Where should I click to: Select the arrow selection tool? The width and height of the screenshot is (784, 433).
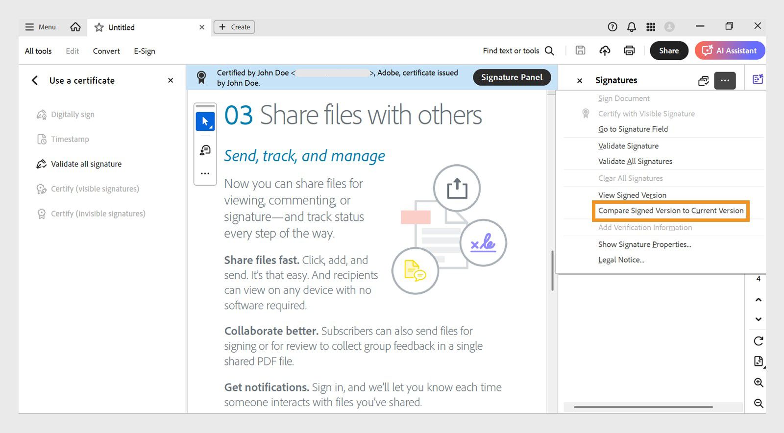[x=205, y=121]
